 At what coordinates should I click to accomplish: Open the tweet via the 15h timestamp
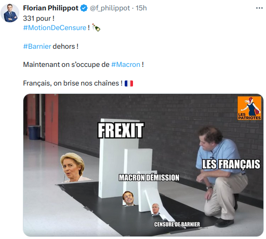(x=141, y=8)
